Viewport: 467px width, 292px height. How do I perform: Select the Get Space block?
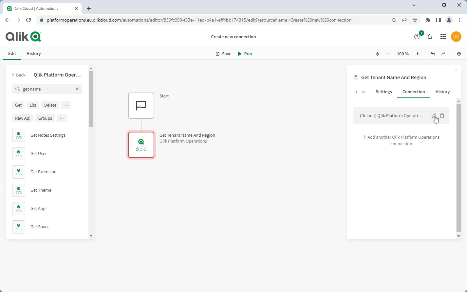40,227
